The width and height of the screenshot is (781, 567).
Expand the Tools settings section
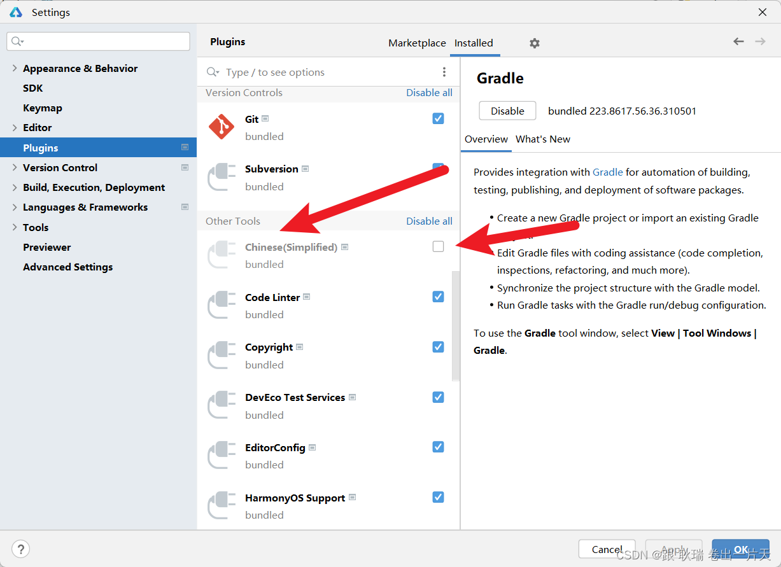[15, 227]
